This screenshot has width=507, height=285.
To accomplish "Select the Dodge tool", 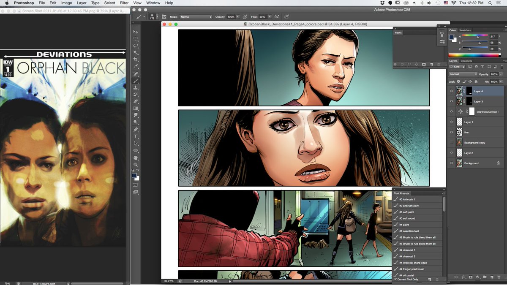I will tap(136, 122).
